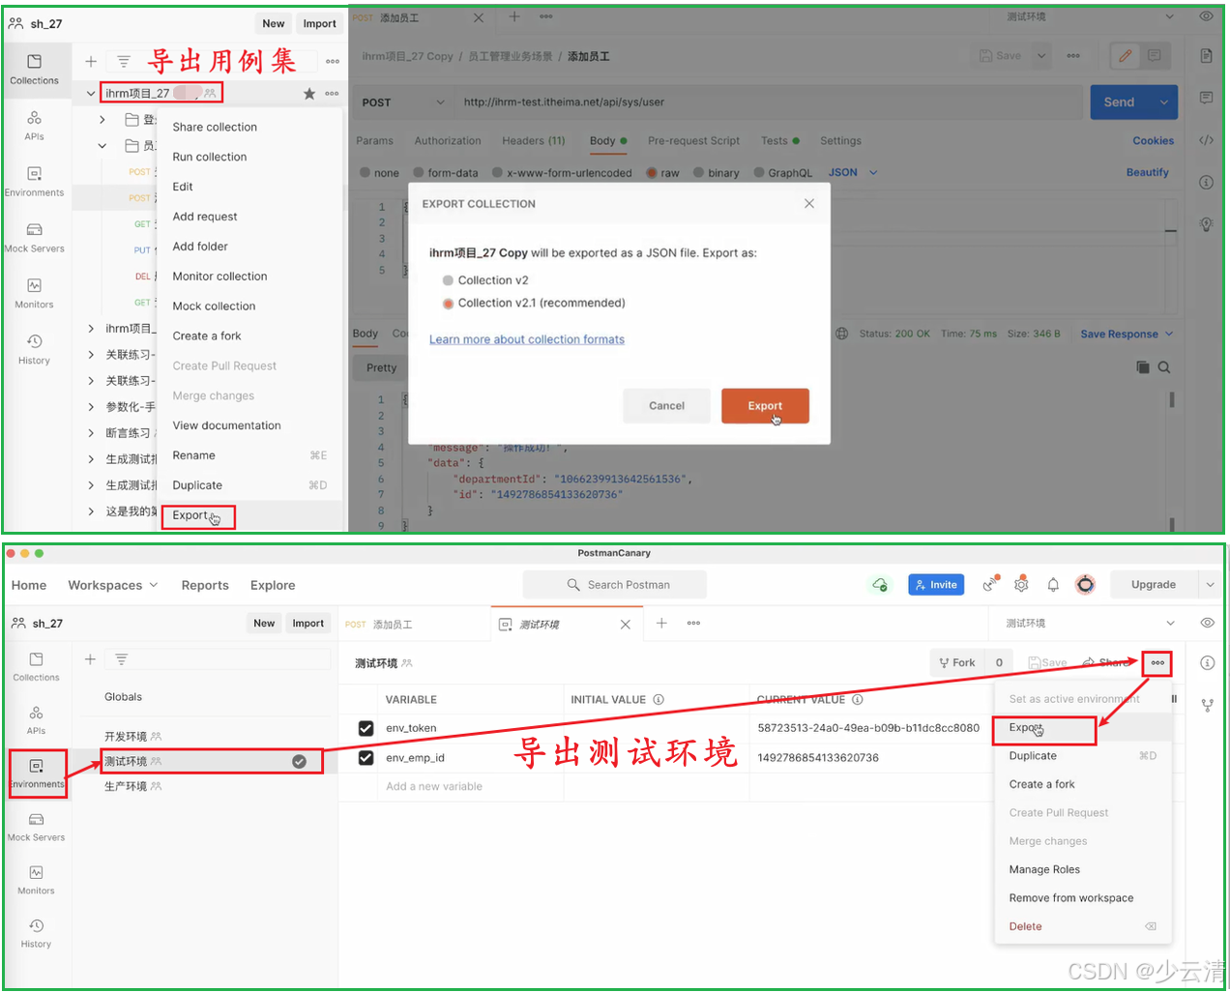Select the GraphQL body type radio
The image size is (1230, 992).
[x=759, y=173]
